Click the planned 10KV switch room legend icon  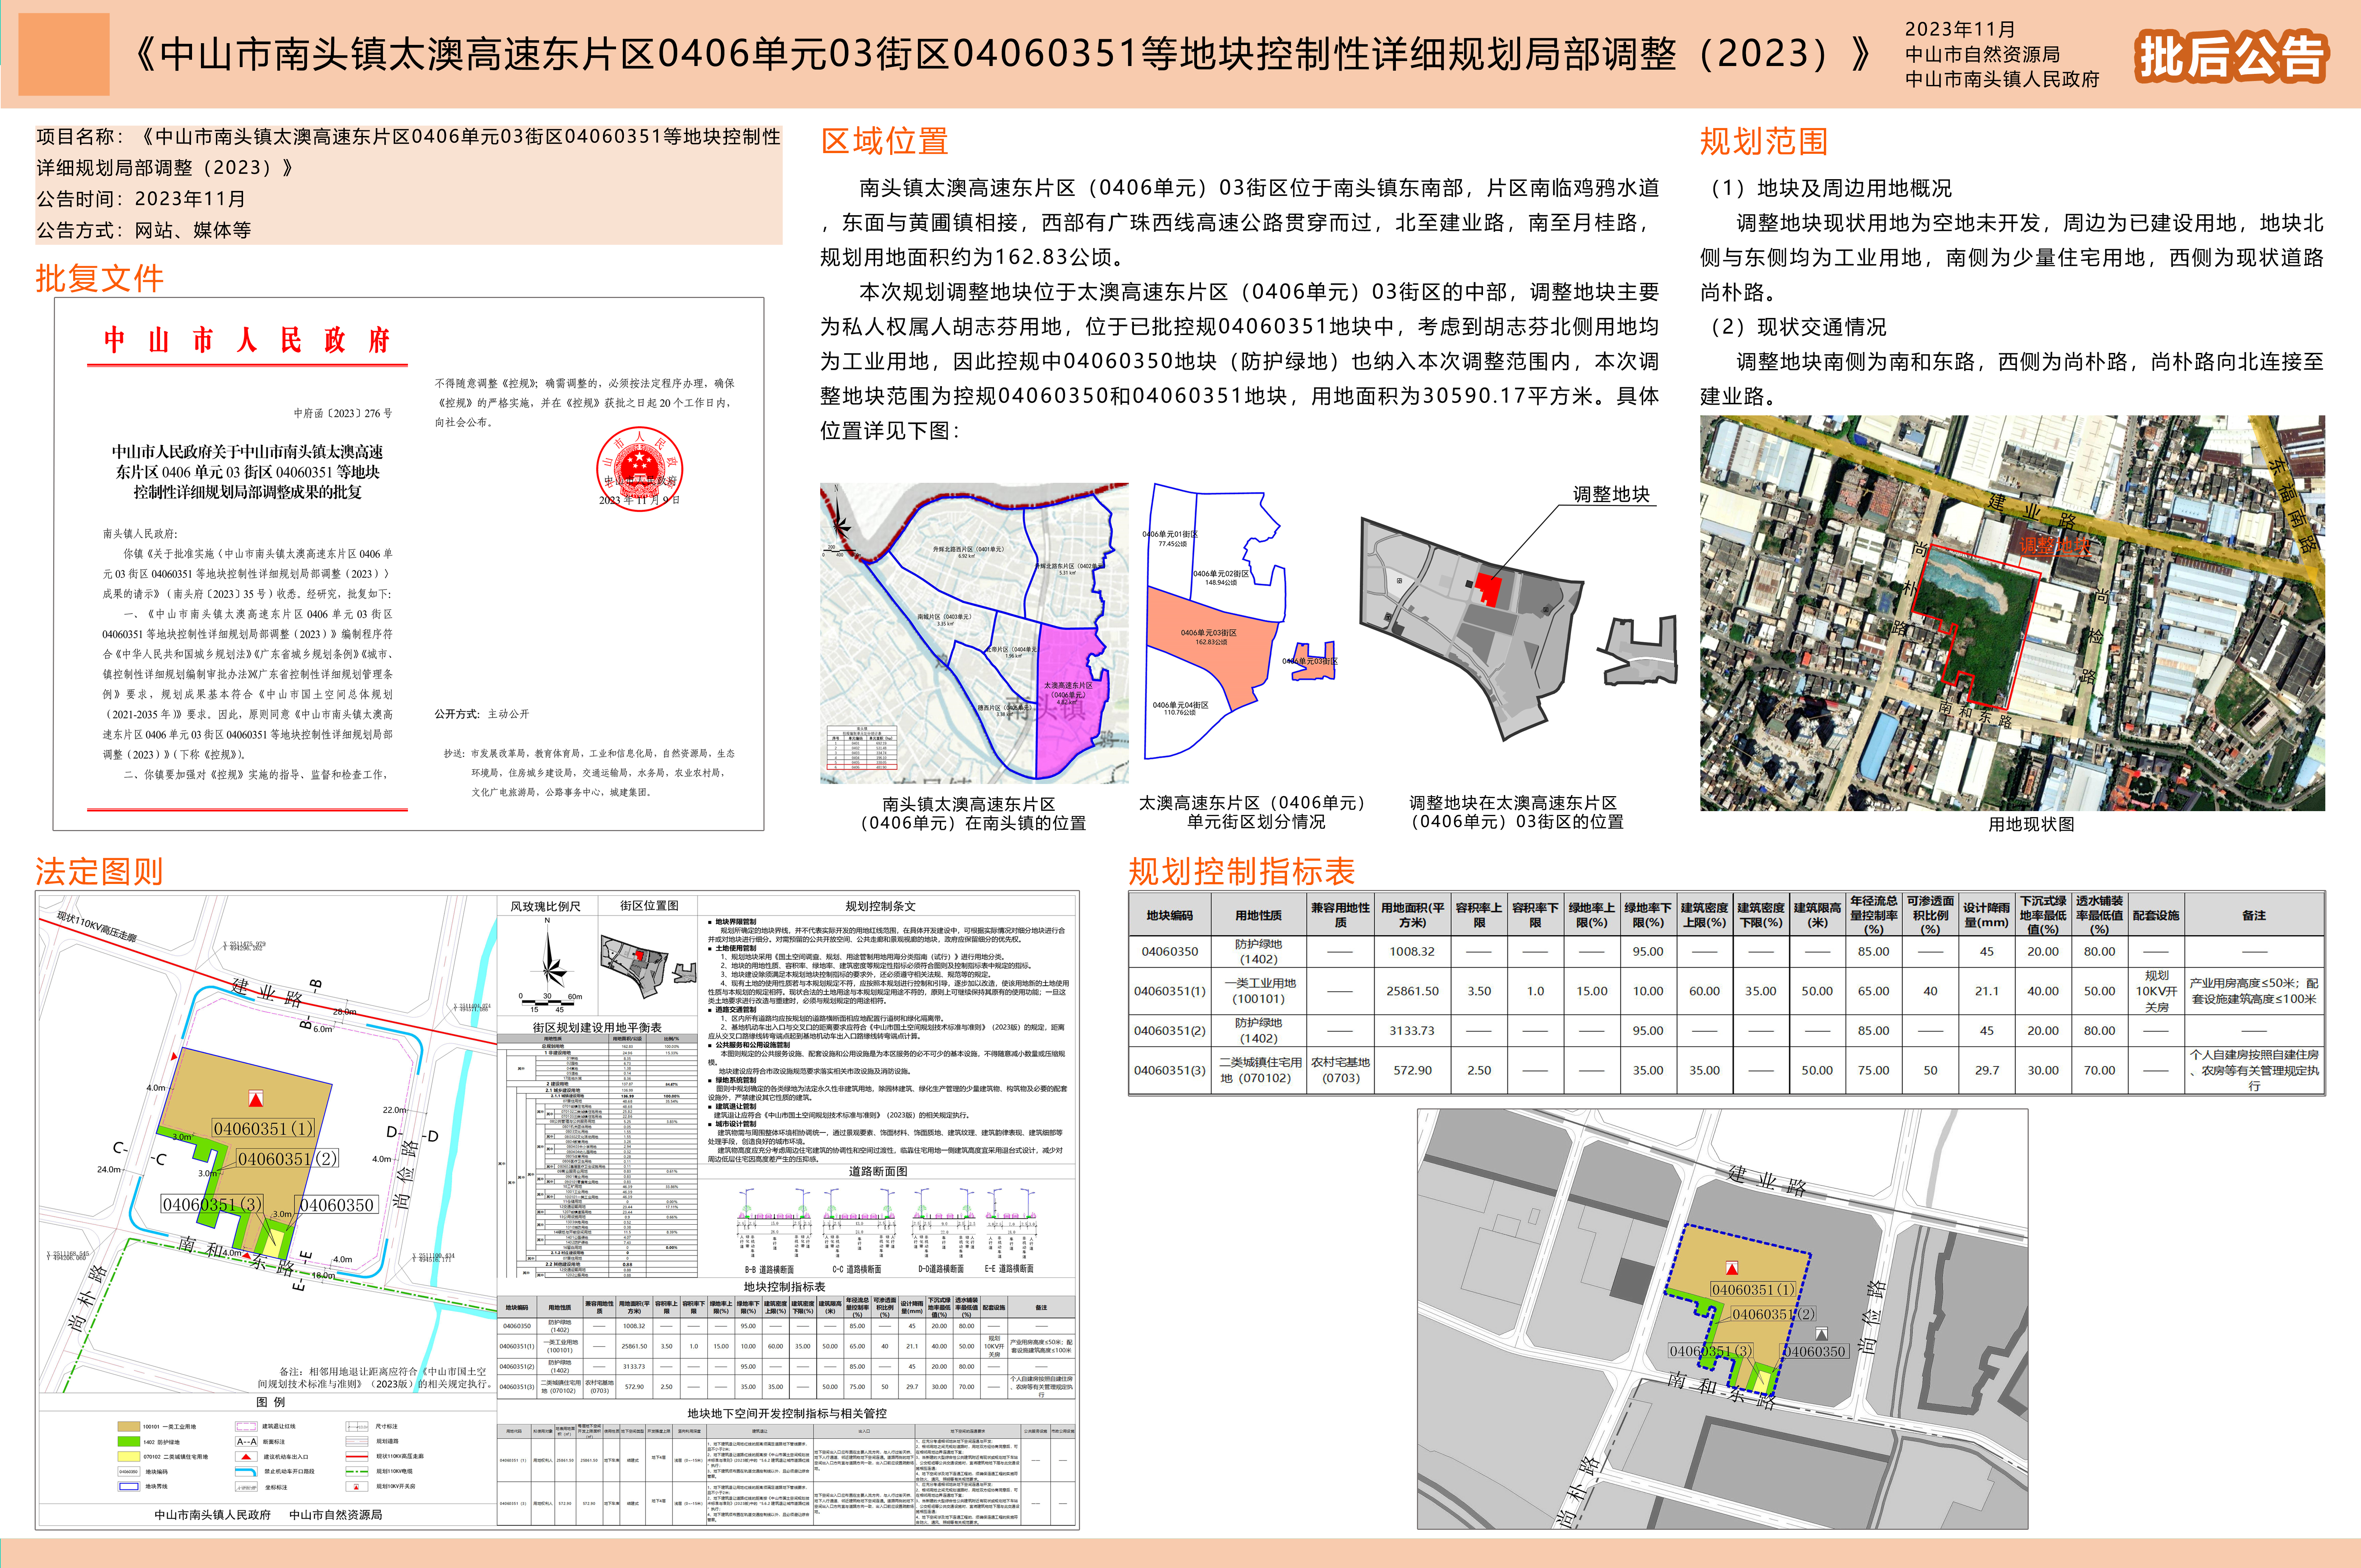pos(357,1487)
